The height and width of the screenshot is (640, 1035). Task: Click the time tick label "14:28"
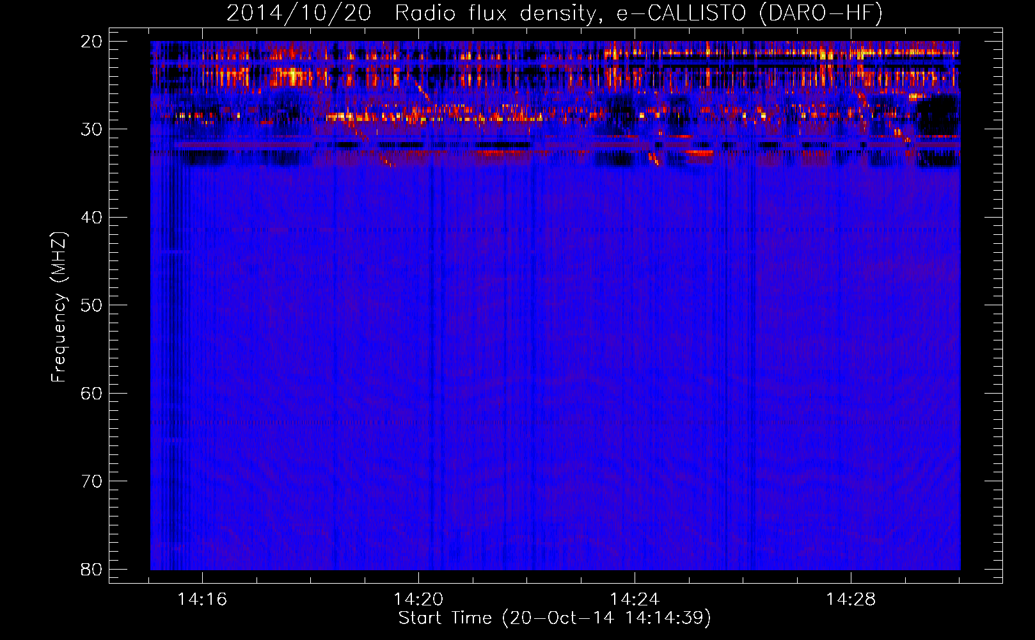[x=851, y=600]
